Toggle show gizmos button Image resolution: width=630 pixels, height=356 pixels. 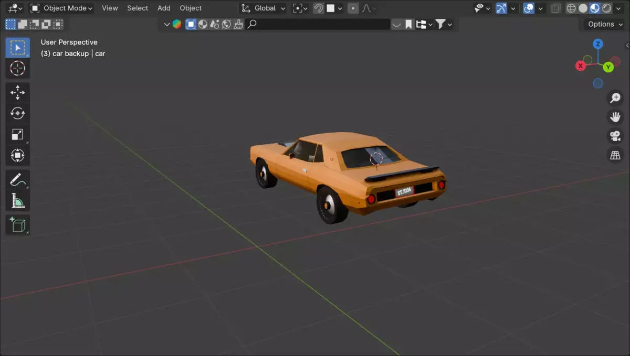pos(502,8)
